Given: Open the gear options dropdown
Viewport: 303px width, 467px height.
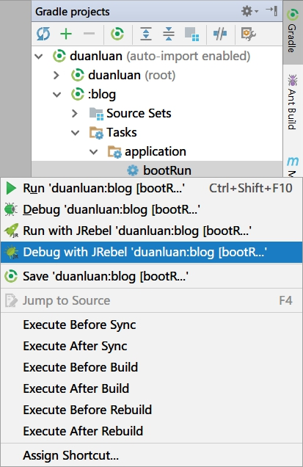Looking at the screenshot, I should click(249, 11).
